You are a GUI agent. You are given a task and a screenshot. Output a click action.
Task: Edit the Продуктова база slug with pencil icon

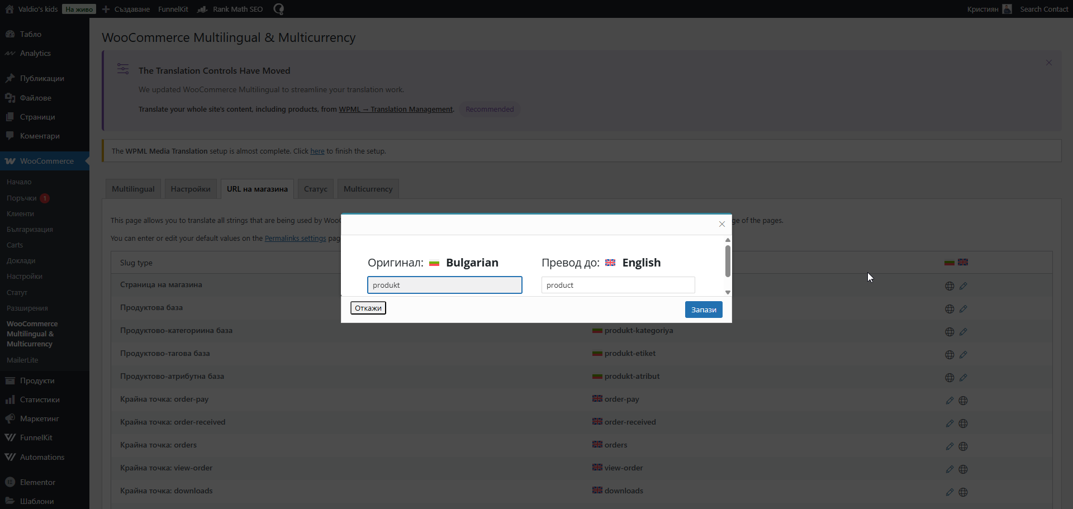[963, 309]
